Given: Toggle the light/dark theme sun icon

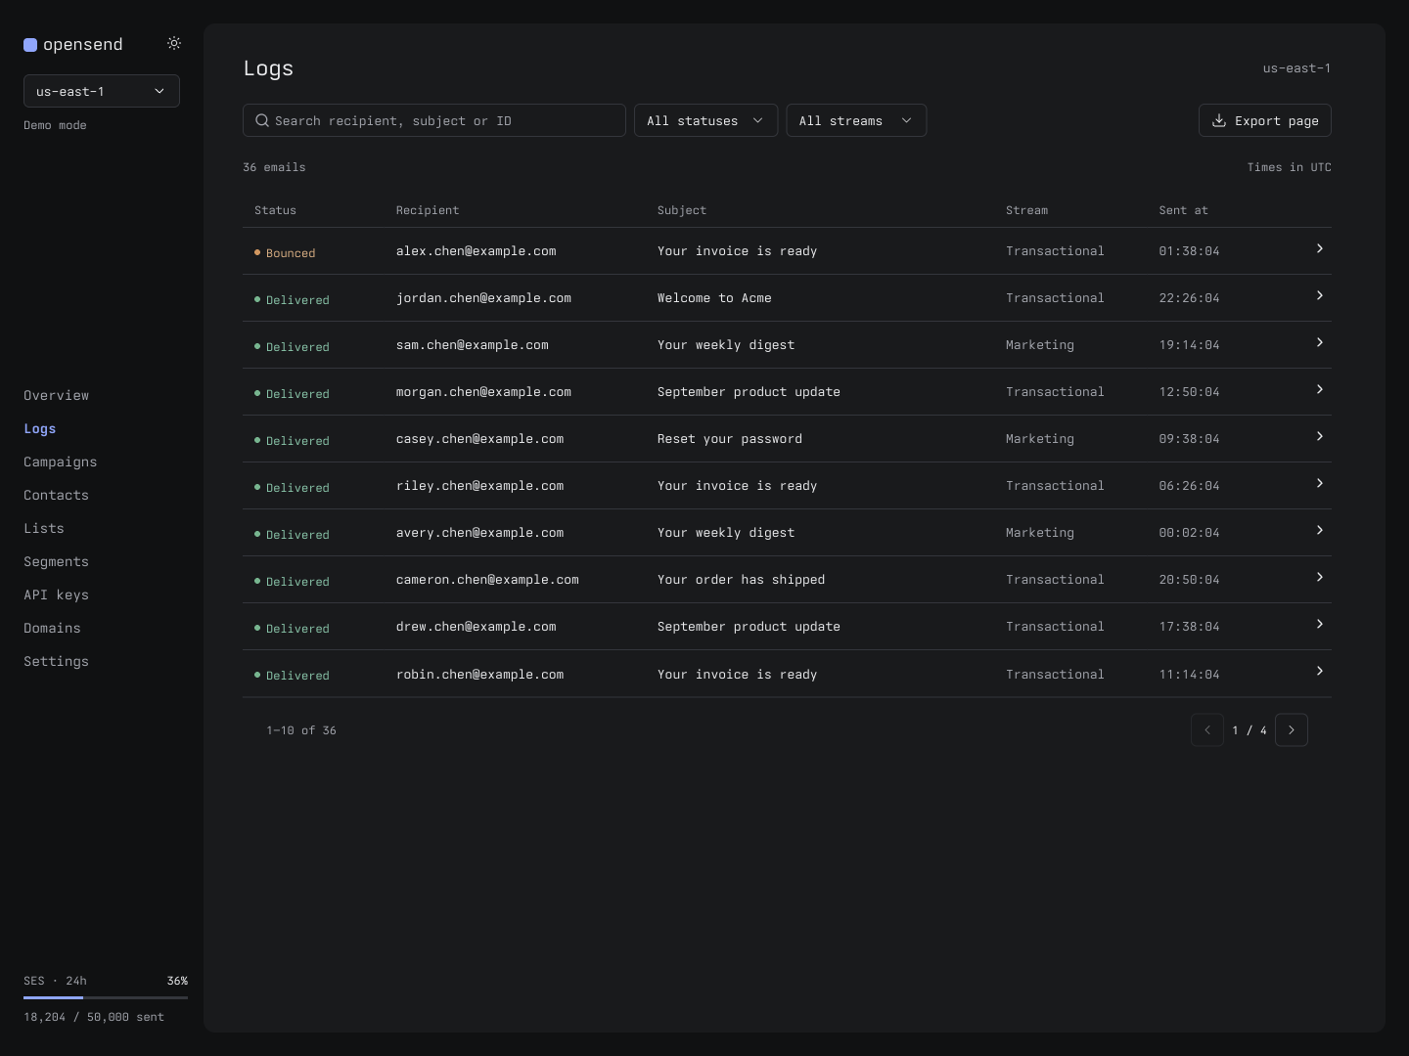Looking at the screenshot, I should pyautogui.click(x=174, y=43).
